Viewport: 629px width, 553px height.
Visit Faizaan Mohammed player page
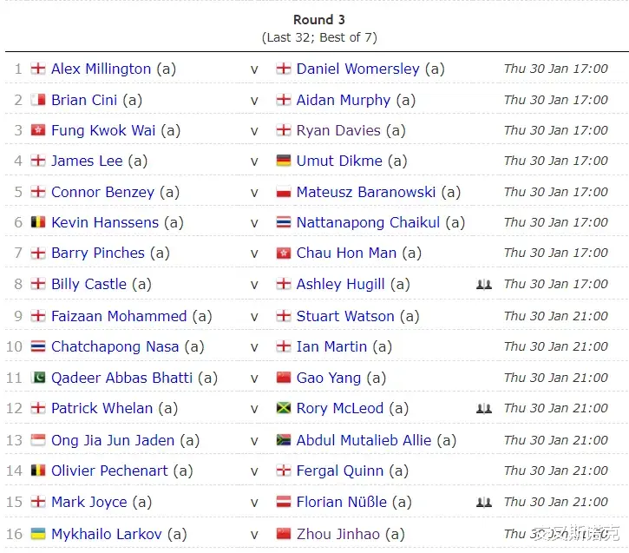(x=119, y=316)
